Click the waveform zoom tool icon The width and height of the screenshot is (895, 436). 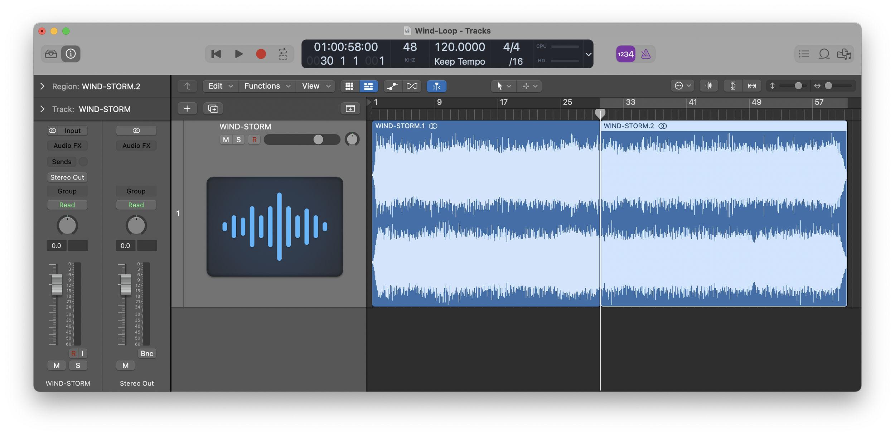[710, 86]
